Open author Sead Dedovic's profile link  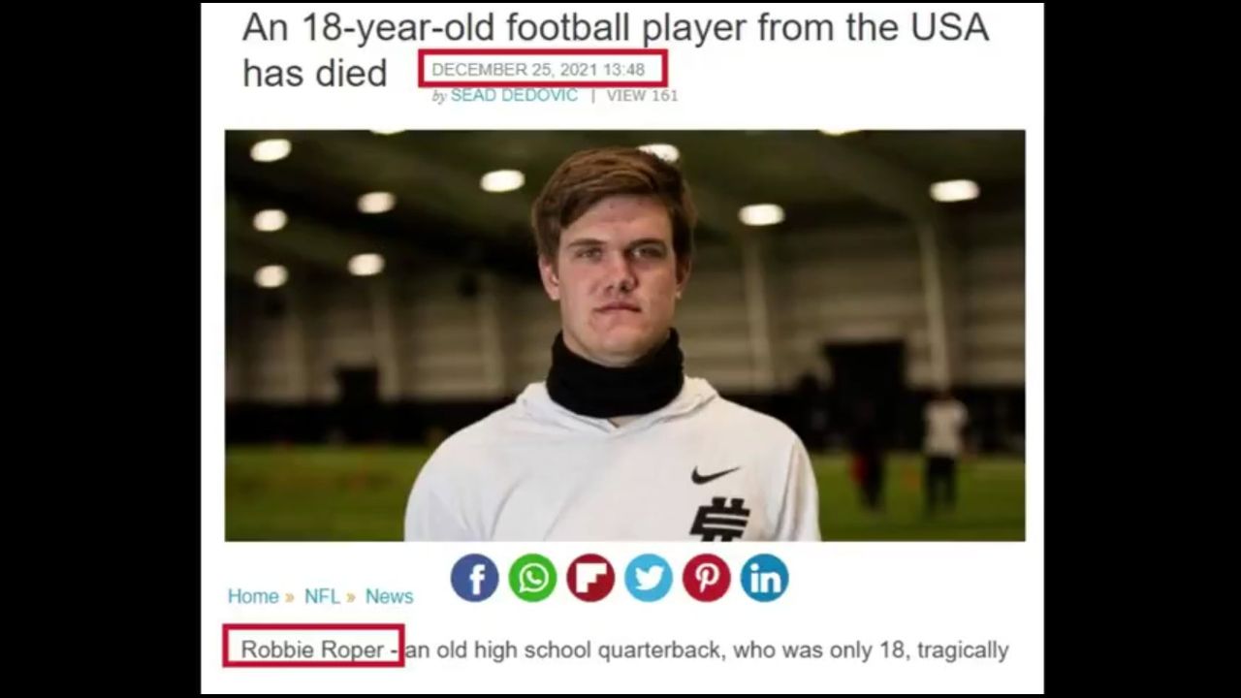514,95
